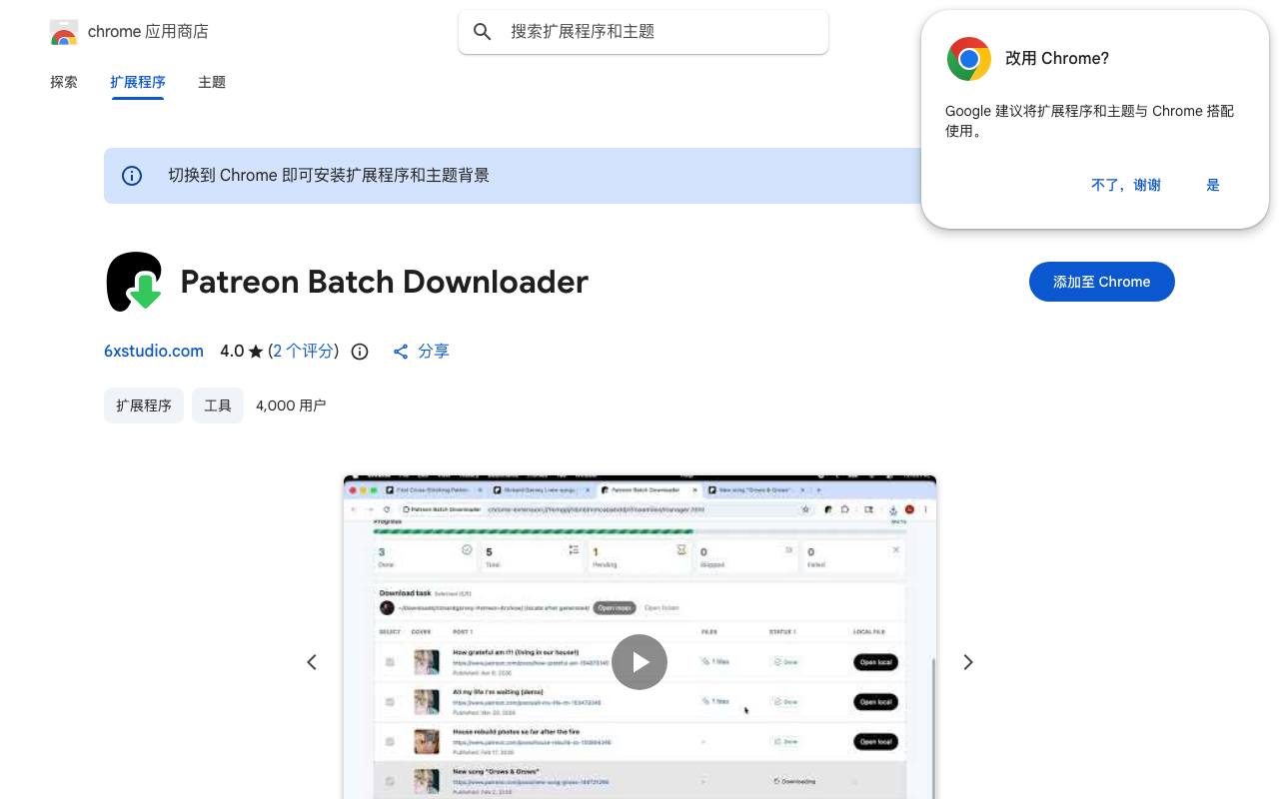Click the extension preview video thumbnail
1279x799 pixels.
[639, 637]
